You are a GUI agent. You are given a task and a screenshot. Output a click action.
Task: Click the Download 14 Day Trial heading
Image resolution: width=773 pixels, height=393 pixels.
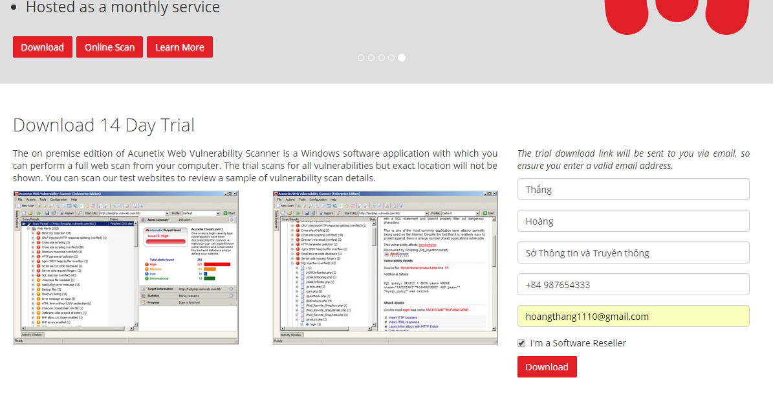(x=103, y=126)
